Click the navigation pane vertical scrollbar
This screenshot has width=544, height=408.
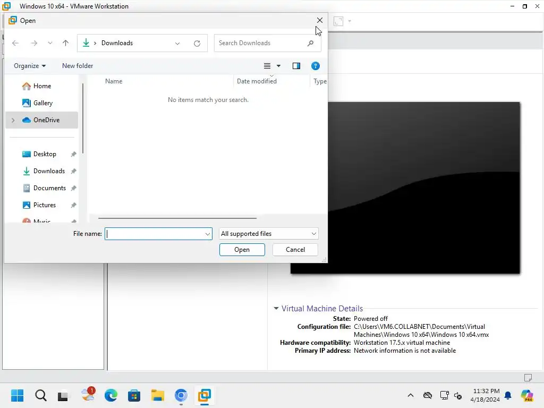click(83, 118)
